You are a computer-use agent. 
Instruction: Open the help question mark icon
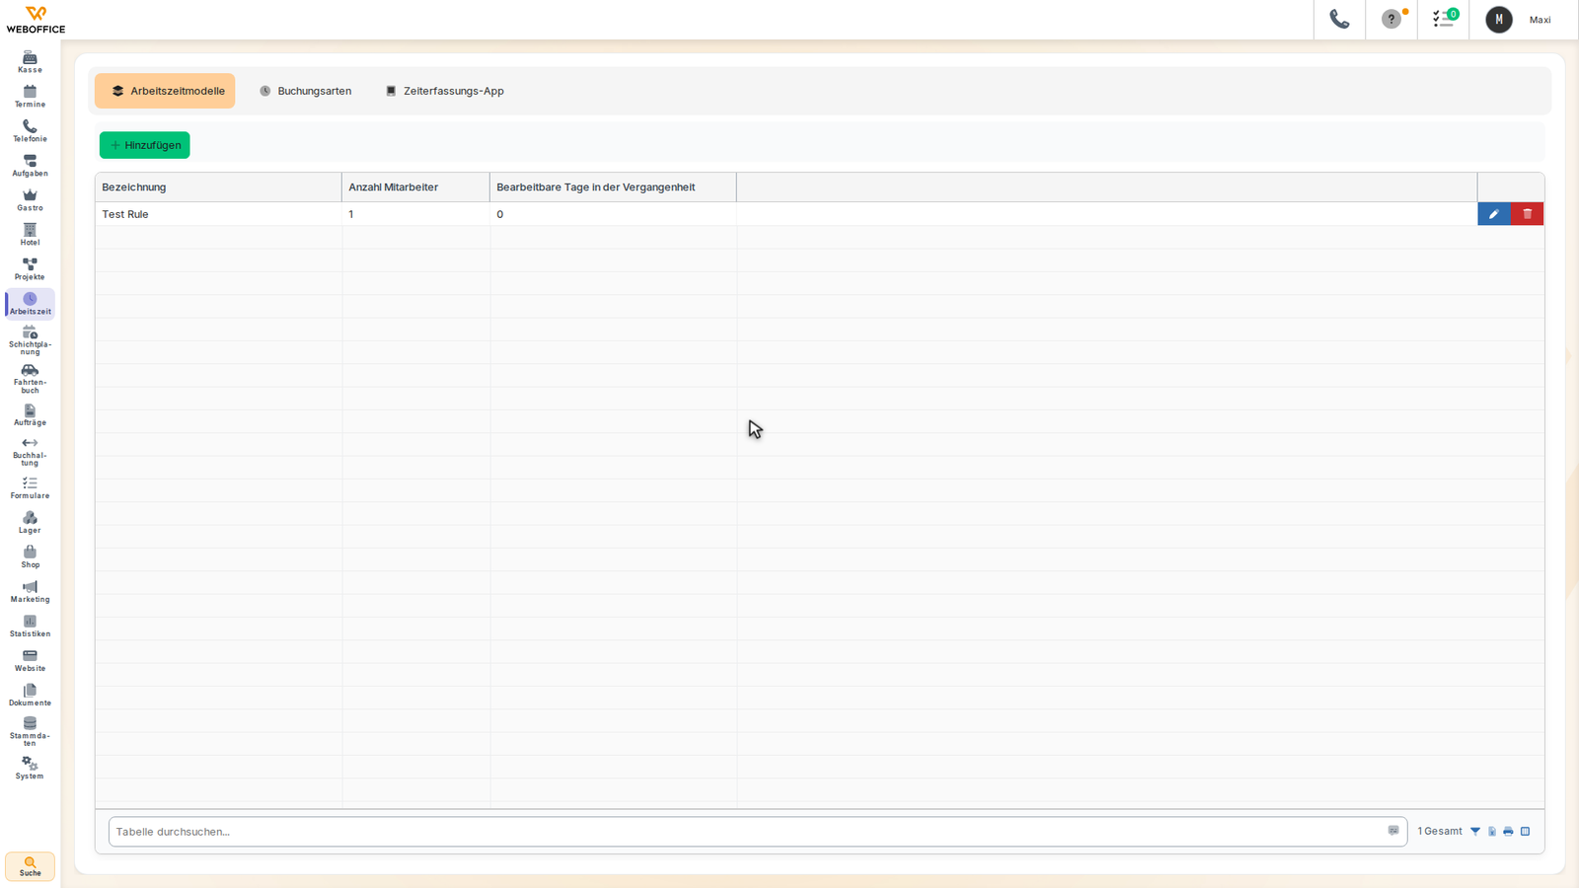coord(1391,19)
